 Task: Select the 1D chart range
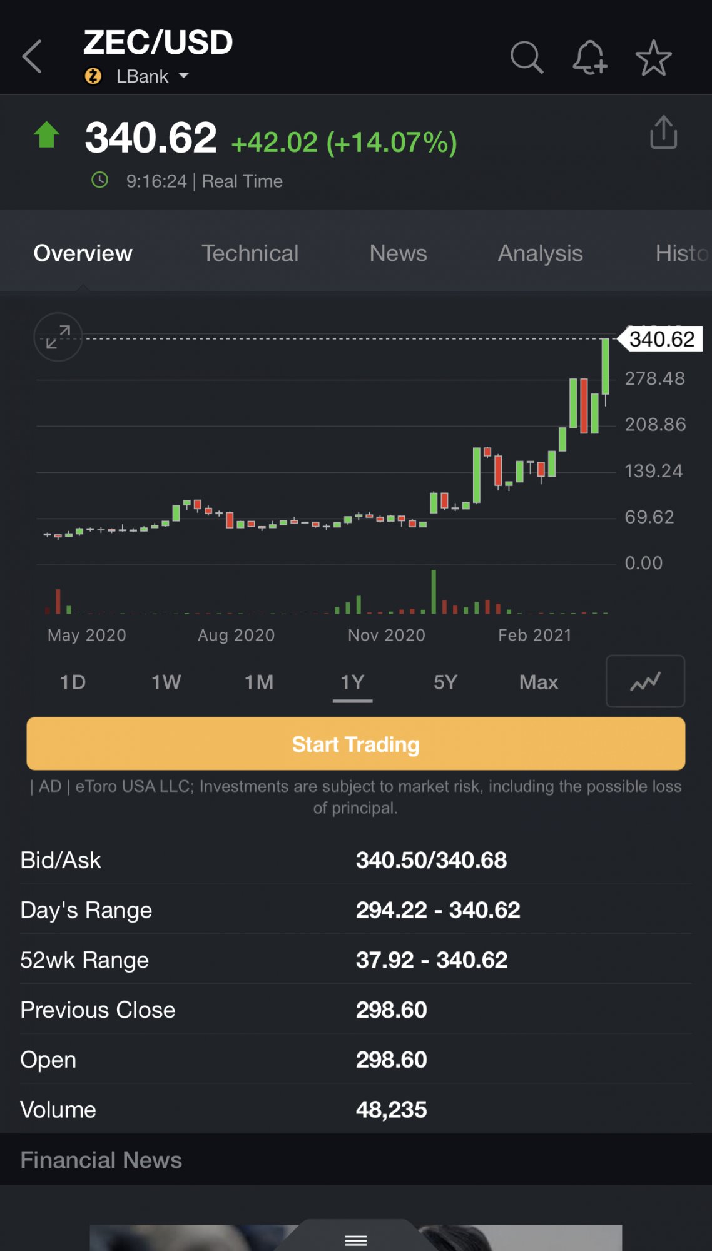coord(73,682)
